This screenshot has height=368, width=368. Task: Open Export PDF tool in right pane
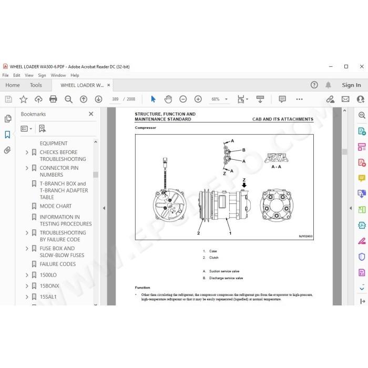point(362,131)
